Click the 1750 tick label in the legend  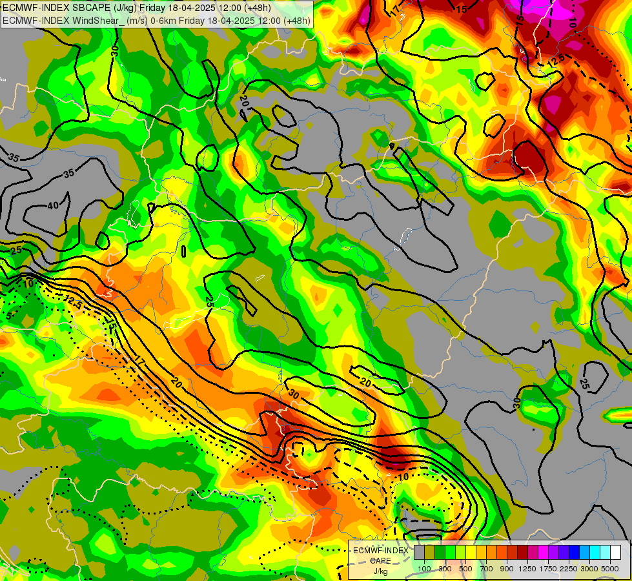point(548,569)
